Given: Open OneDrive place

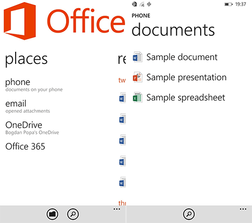Looking at the screenshot, I should [x=32, y=128].
